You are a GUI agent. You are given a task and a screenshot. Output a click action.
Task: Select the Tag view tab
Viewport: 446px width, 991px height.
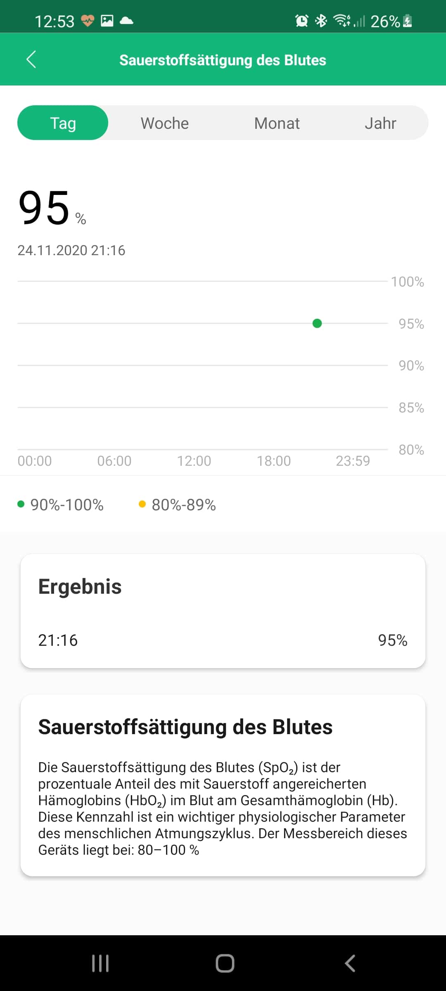pyautogui.click(x=63, y=123)
